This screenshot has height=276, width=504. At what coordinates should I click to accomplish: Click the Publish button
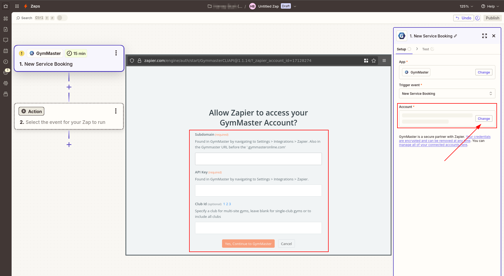[x=492, y=18]
